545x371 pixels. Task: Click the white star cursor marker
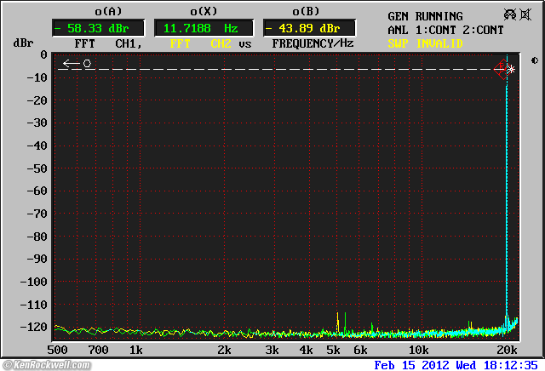click(511, 70)
